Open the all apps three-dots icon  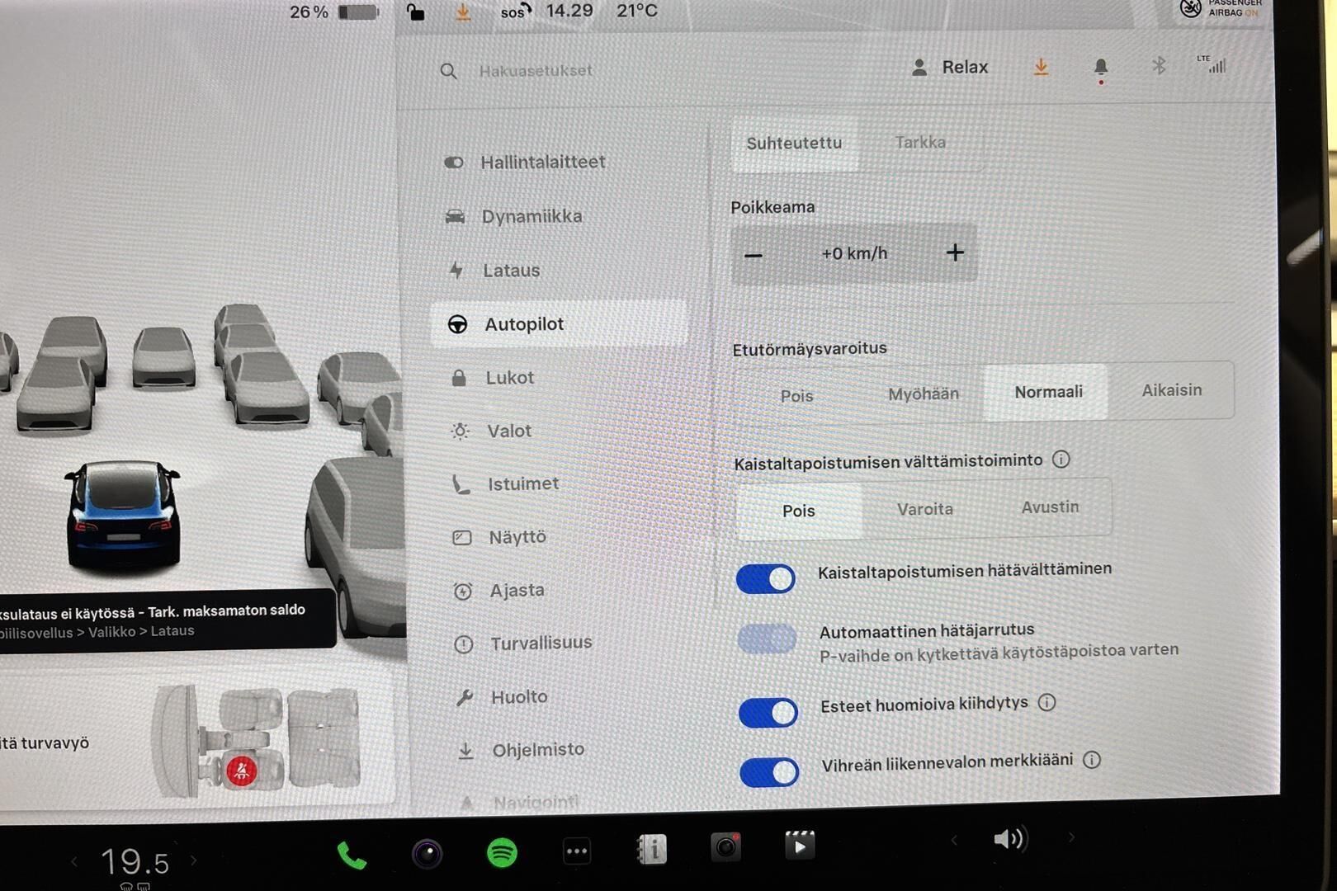point(576,851)
